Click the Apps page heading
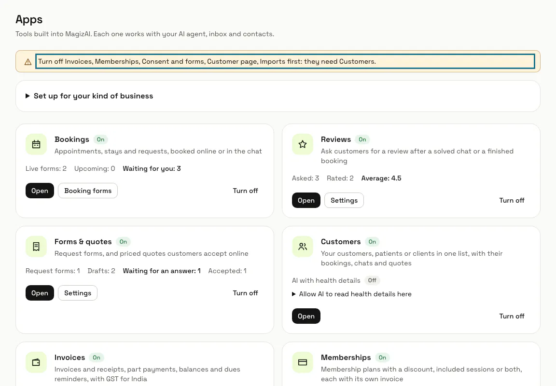The width and height of the screenshot is (556, 386). [29, 19]
